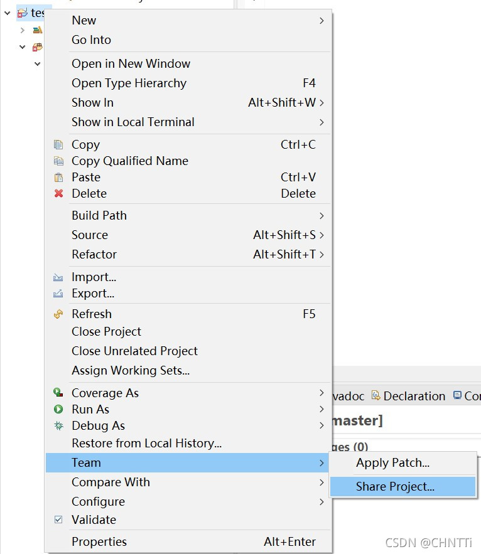Choose the Paste menu entry label
Viewport: 481px width, 554px height.
tap(86, 178)
